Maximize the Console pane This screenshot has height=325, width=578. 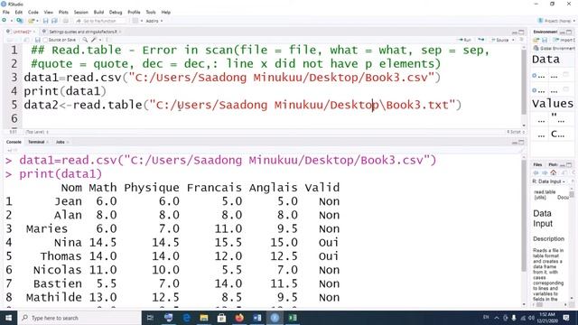[x=521, y=143]
